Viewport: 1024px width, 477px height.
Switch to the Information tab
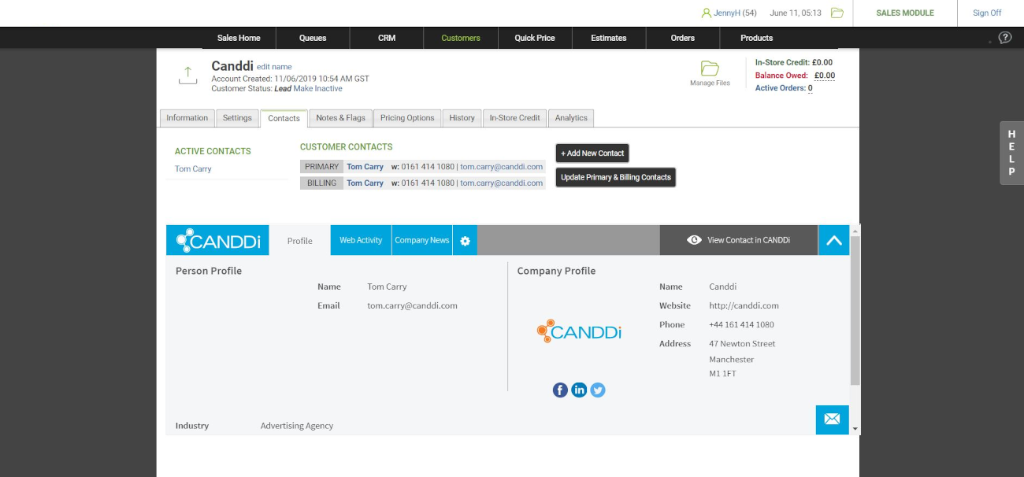tap(187, 118)
